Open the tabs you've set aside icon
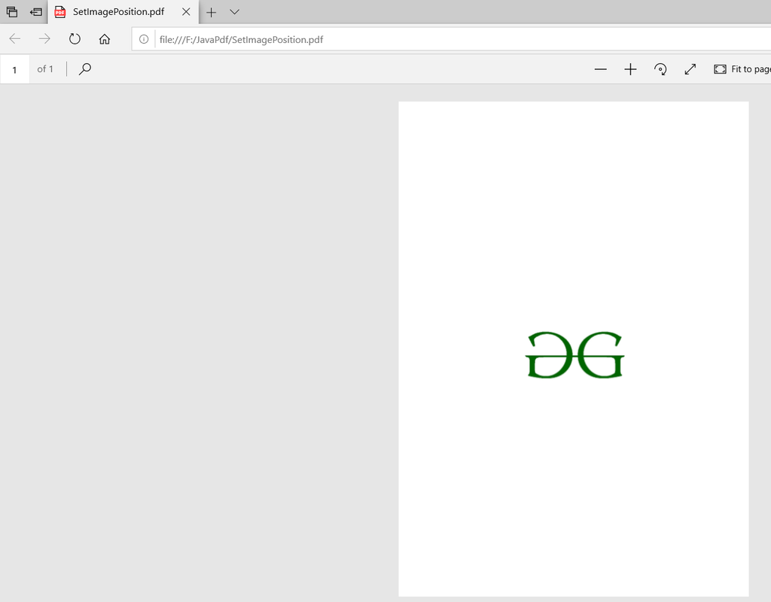 (12, 12)
